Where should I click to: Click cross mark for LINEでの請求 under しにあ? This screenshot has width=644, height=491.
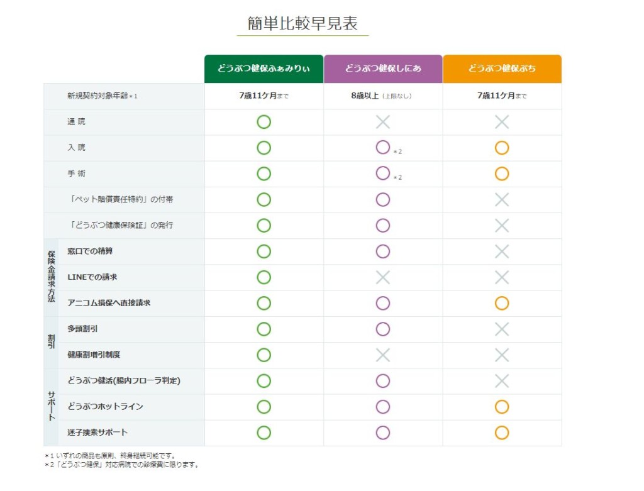click(383, 277)
